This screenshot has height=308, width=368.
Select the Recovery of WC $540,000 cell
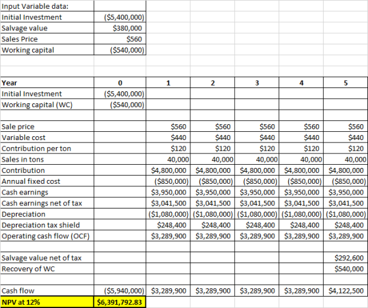pyautogui.click(x=345, y=269)
